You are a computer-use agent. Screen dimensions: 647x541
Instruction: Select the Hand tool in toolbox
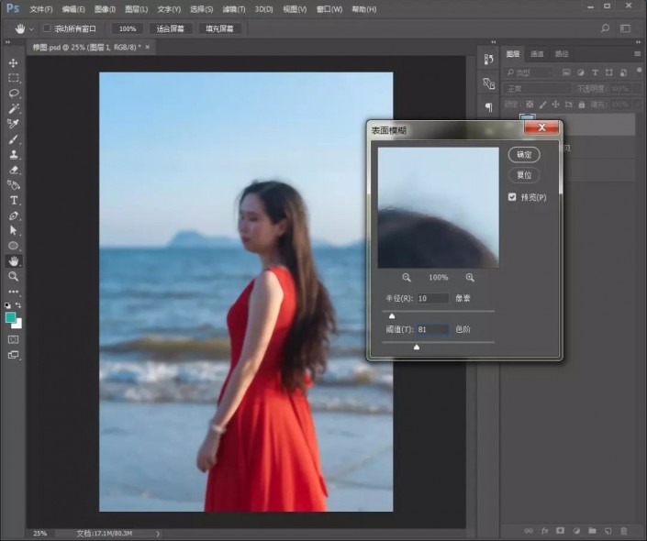pos(13,261)
